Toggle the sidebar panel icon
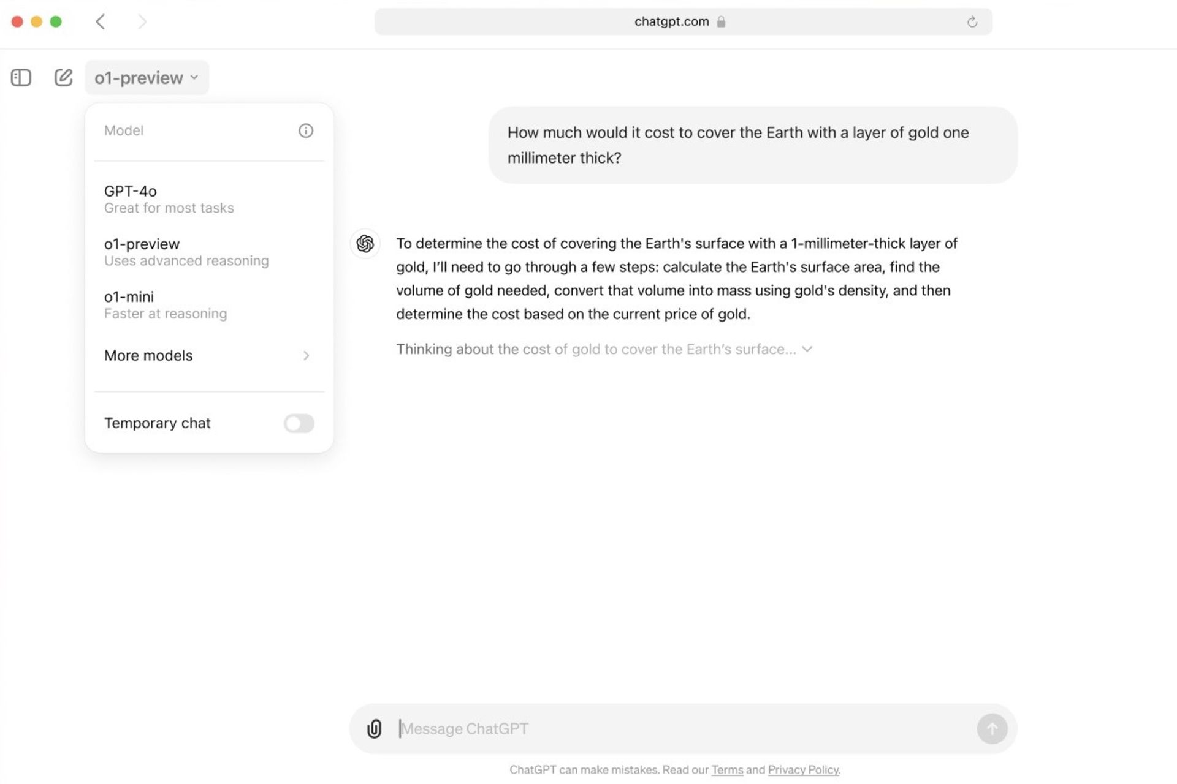 point(21,78)
